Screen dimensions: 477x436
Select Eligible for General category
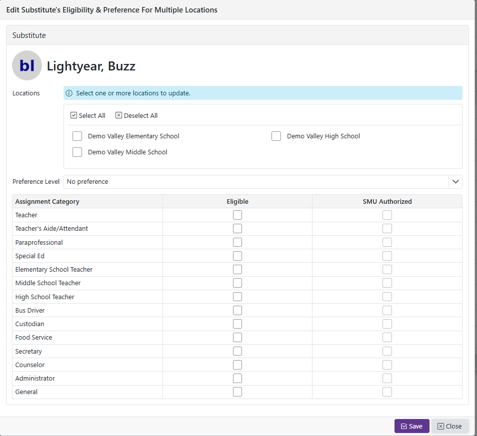coord(237,392)
